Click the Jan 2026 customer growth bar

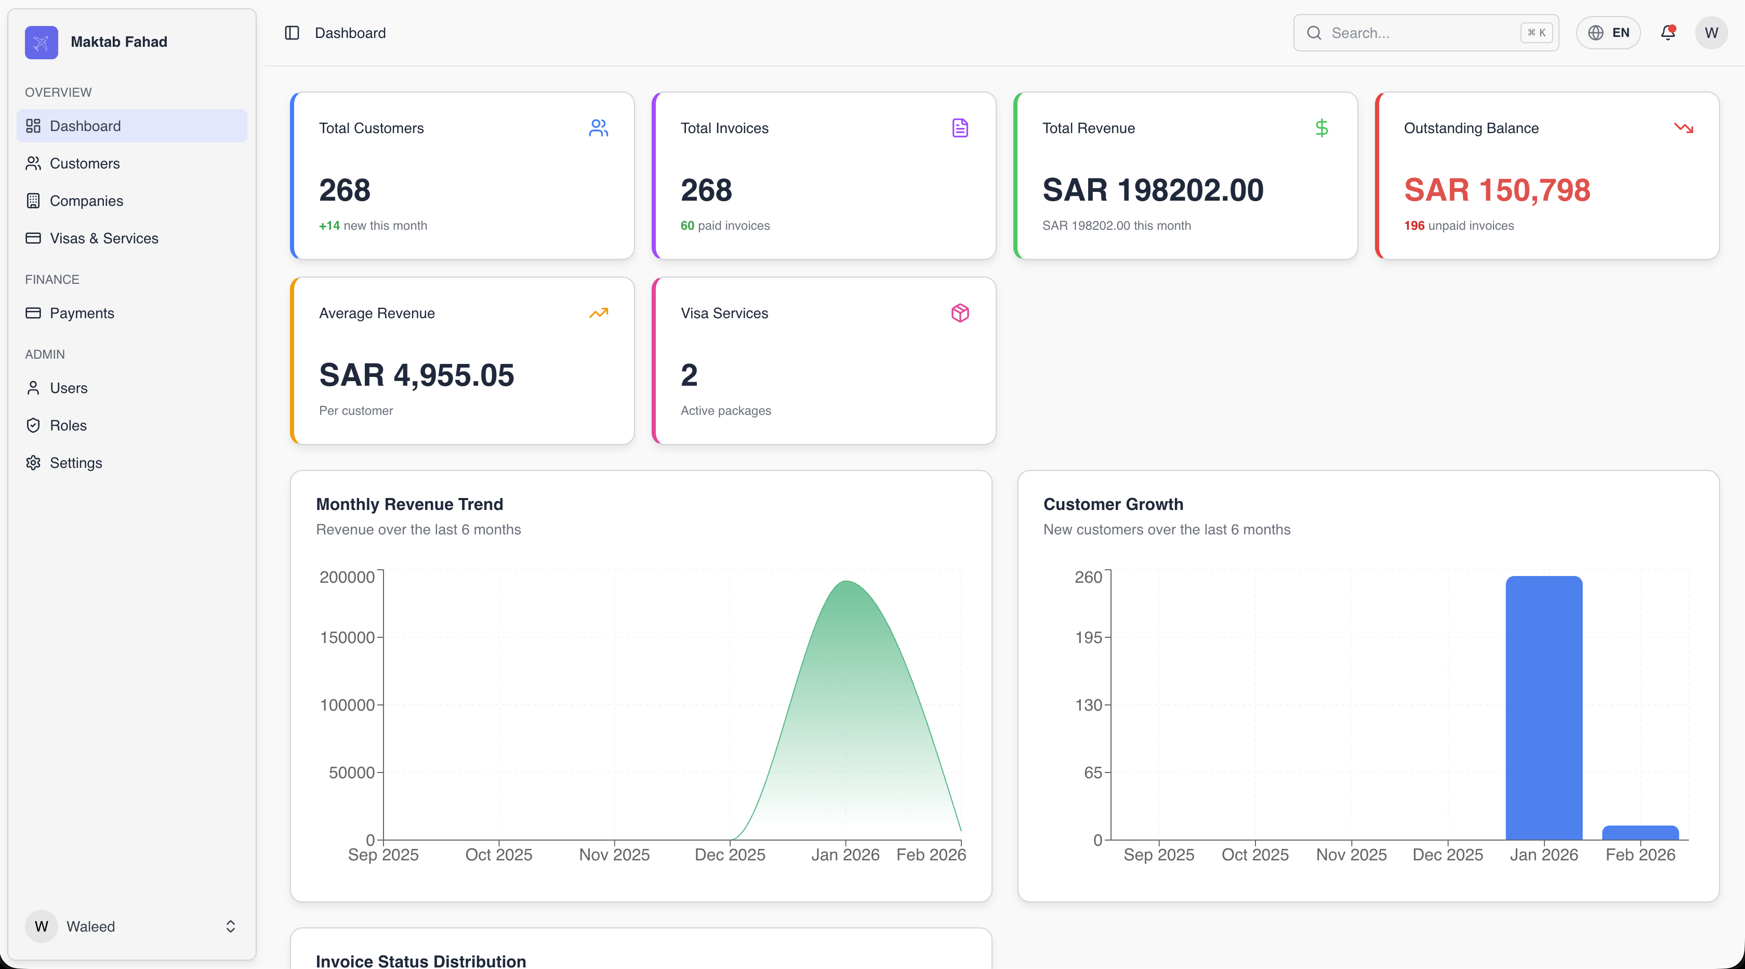[1544, 708]
